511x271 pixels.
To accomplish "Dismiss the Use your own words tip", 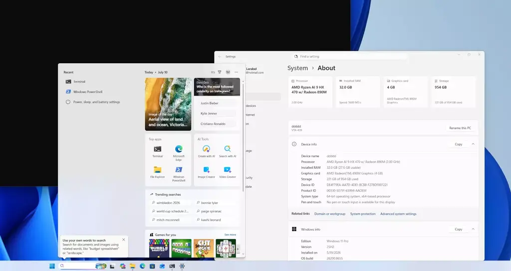I will click(x=124, y=240).
